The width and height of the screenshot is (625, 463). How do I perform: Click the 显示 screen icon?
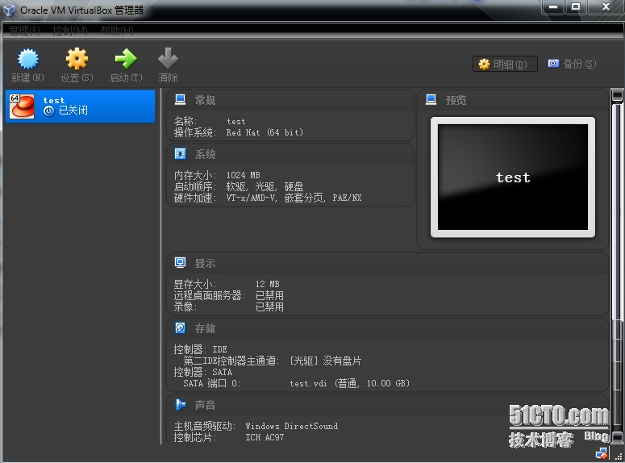pos(180,263)
